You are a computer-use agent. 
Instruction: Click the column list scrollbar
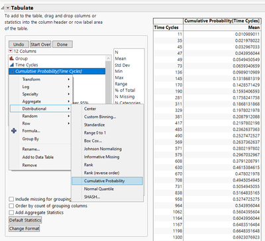pyautogui.click(x=108, y=82)
